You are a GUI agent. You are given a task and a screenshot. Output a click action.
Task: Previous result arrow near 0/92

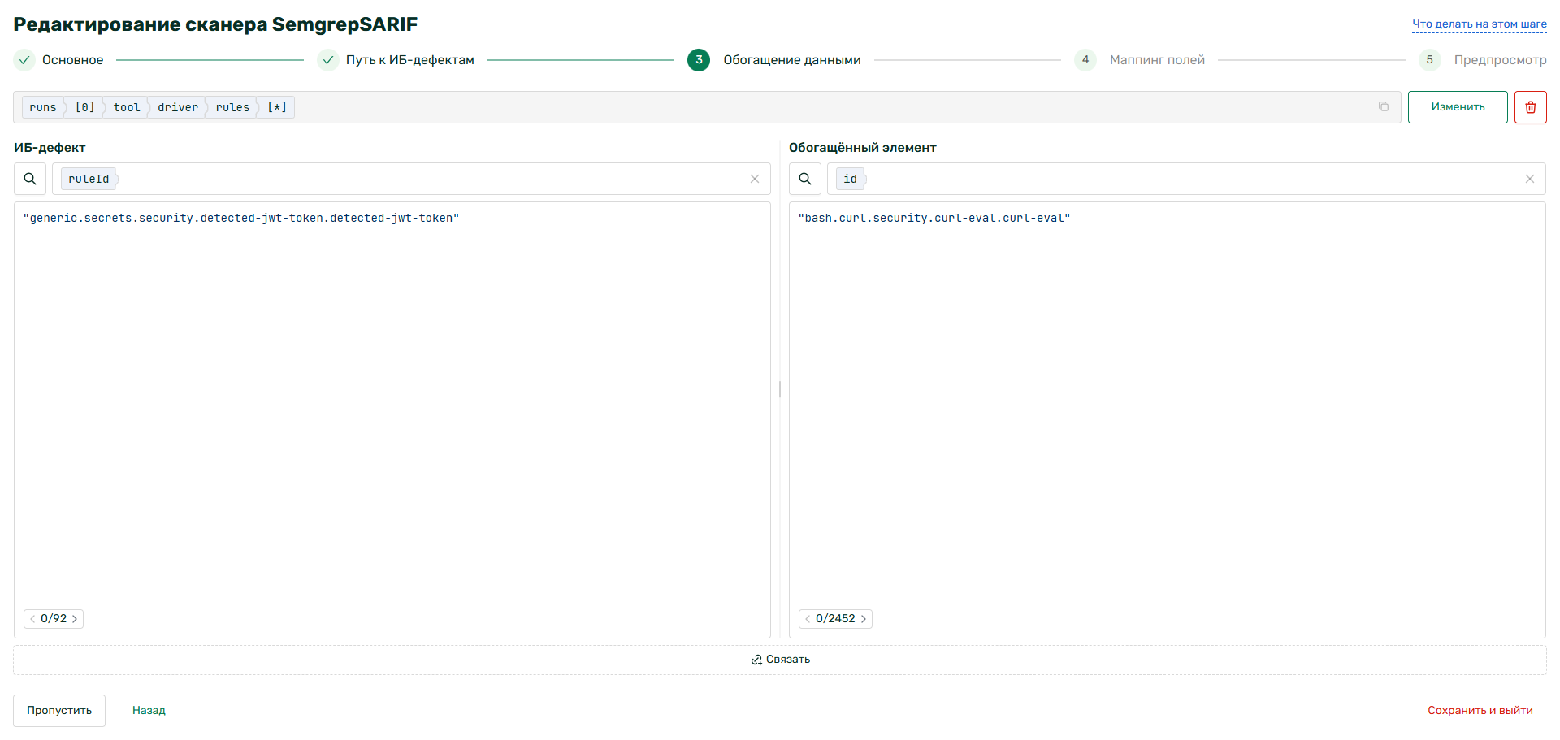click(x=32, y=619)
